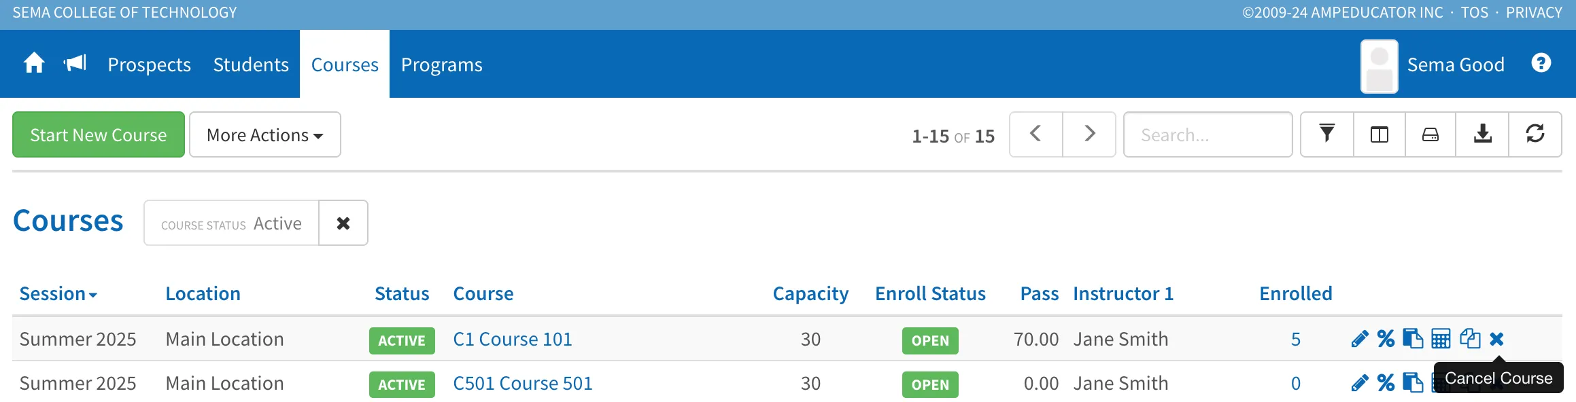Go to next page of courses
This screenshot has height=402, width=1576.
pyautogui.click(x=1089, y=134)
